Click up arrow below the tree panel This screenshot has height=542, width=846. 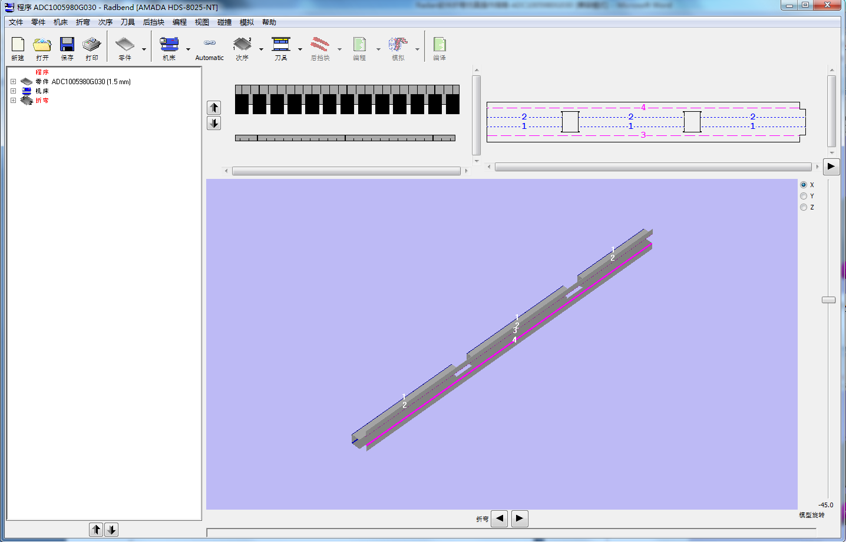point(97,530)
